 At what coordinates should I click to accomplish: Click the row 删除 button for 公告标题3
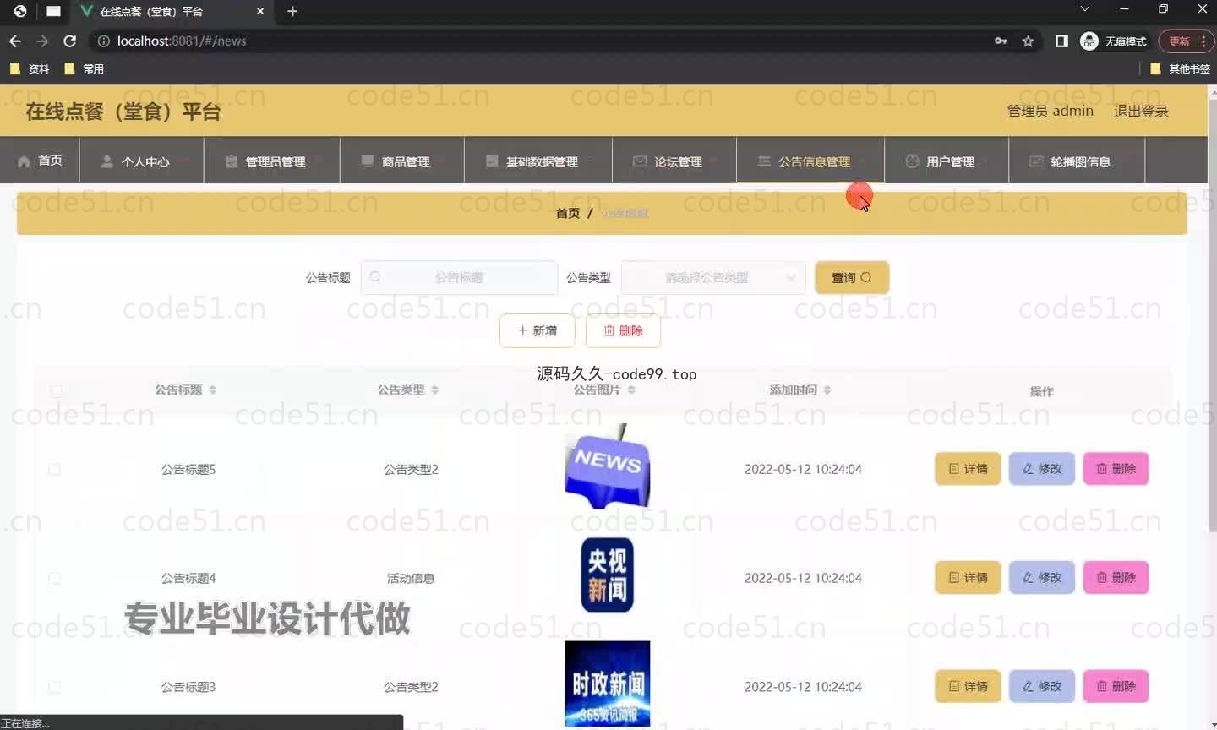[1116, 686]
